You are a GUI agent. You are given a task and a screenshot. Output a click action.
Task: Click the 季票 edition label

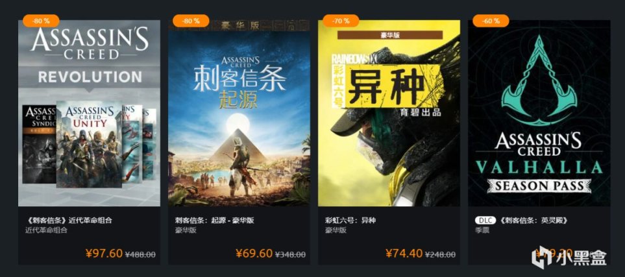(x=482, y=230)
